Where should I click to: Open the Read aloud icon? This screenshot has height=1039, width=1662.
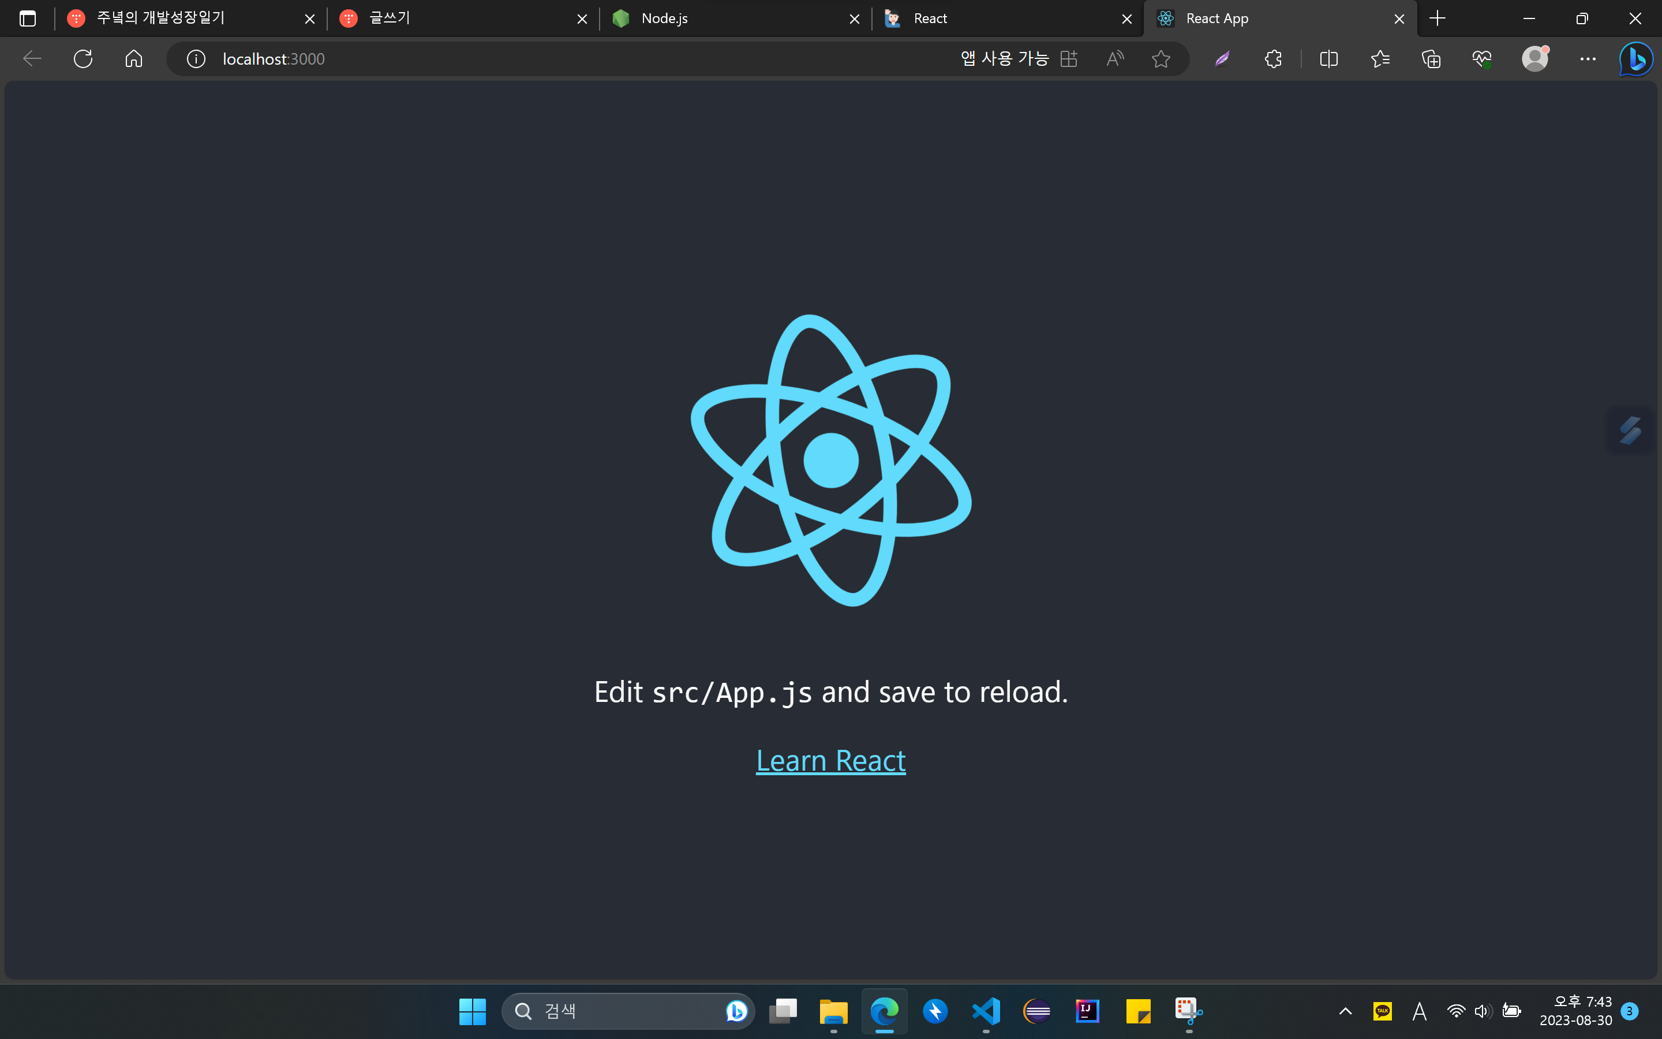point(1115,59)
